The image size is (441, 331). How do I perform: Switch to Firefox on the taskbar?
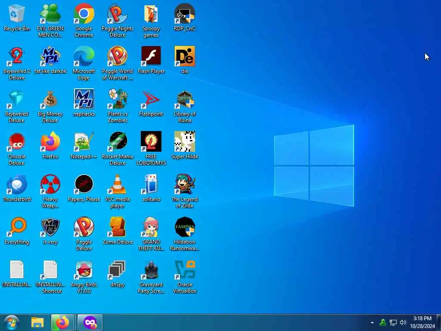(62, 322)
